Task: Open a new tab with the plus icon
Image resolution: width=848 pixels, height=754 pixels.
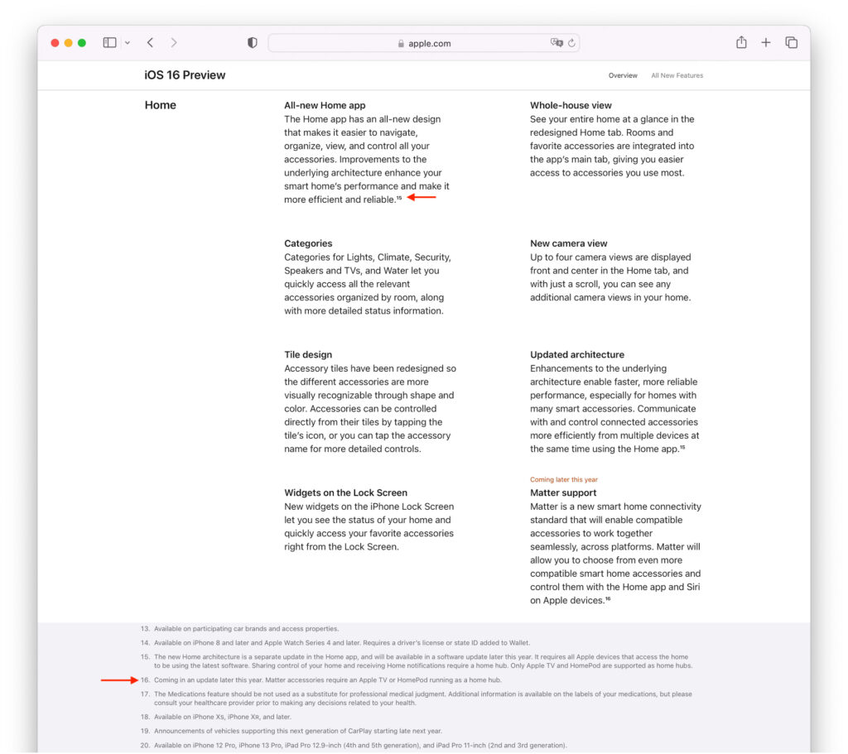Action: coord(766,42)
